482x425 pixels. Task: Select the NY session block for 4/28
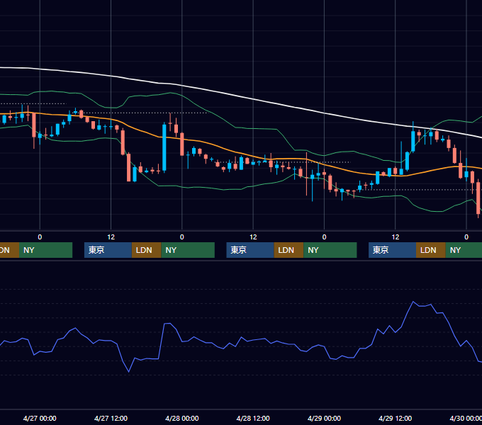(330, 250)
